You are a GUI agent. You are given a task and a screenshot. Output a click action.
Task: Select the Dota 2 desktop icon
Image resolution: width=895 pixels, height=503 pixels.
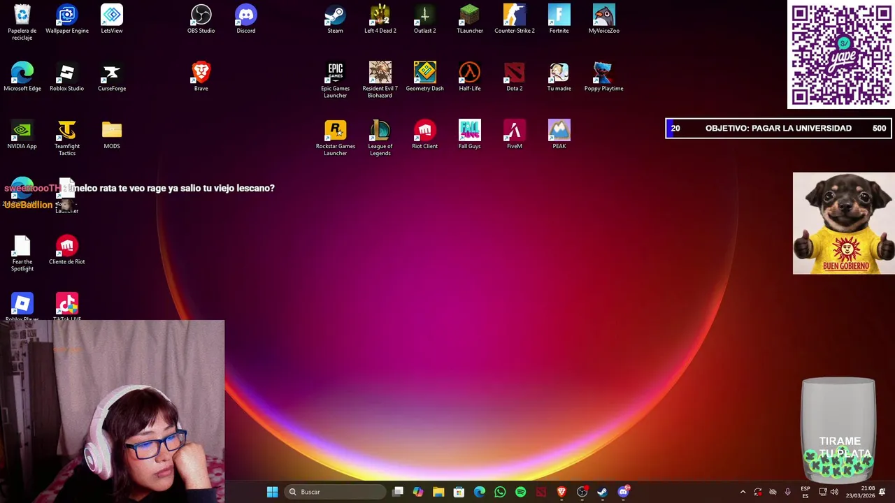[x=515, y=77]
